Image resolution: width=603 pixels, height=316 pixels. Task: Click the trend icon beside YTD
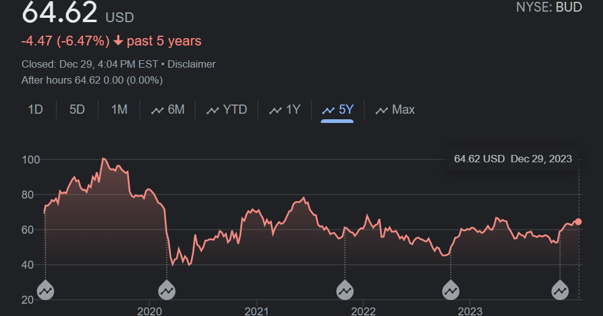213,111
